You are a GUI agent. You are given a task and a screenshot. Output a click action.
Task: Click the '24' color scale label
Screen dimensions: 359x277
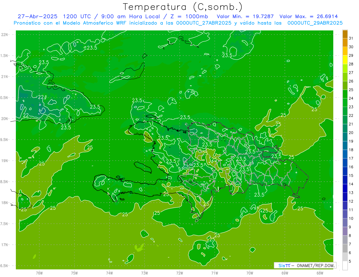351,98
